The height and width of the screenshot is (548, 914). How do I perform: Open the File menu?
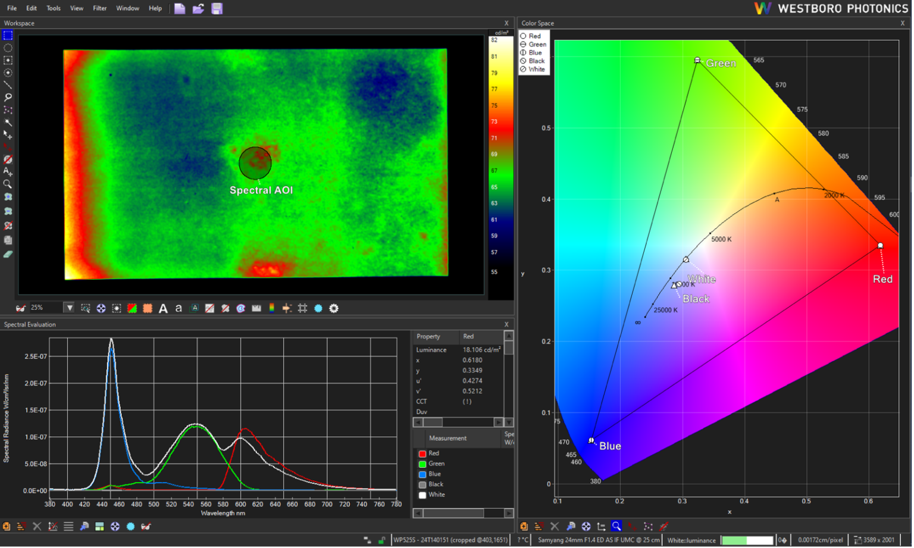12,8
